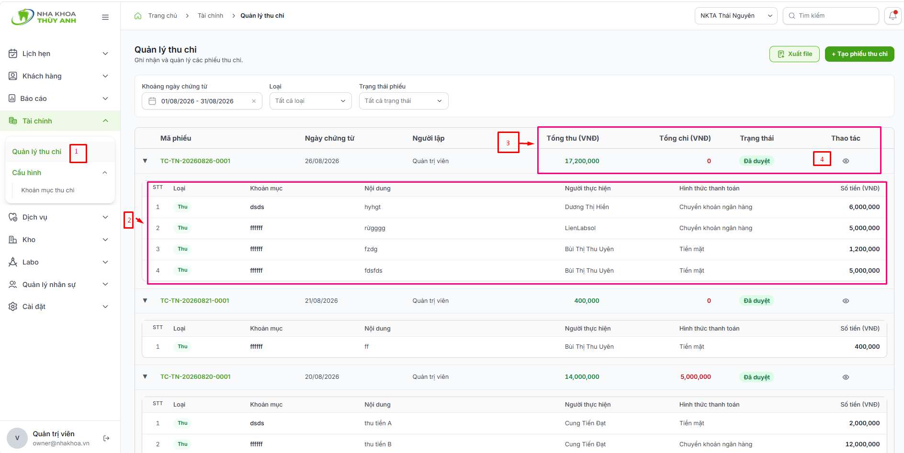Collapse row TC-TN-20260826-0001 with its triangle
The width and height of the screenshot is (904, 453).
pos(145,161)
